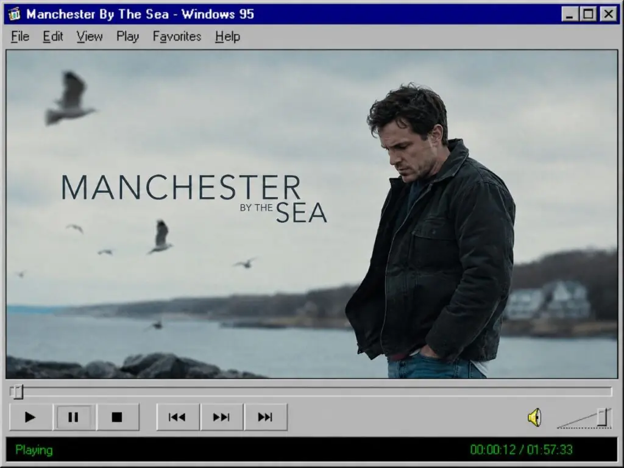Click the media player icon in title bar
This screenshot has height=468, width=624.
click(15, 15)
